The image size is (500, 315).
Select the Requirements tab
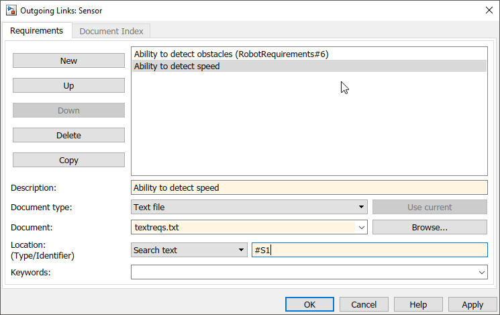[x=37, y=31]
